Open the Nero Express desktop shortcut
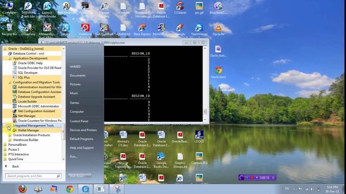346x194 pixels. [142, 30]
